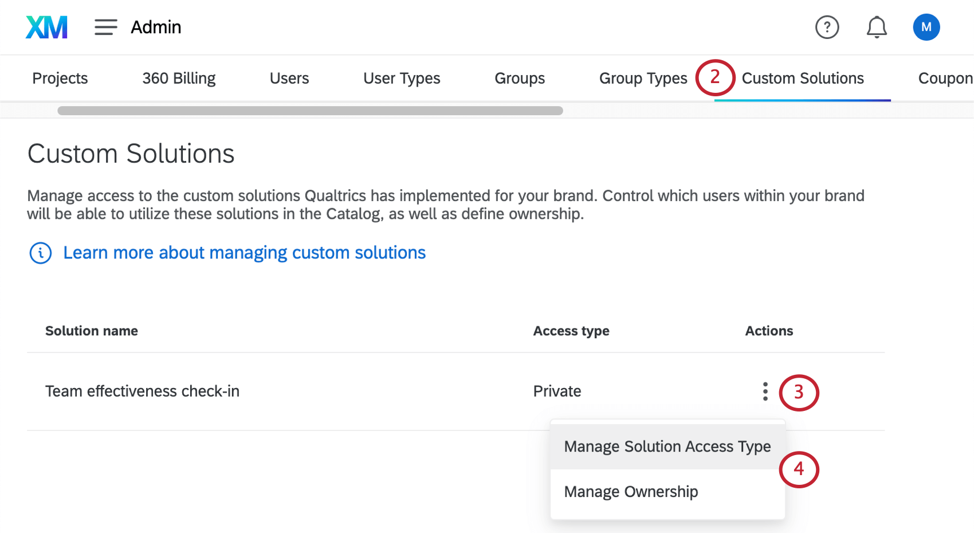Switch to the Users tab

(x=289, y=78)
